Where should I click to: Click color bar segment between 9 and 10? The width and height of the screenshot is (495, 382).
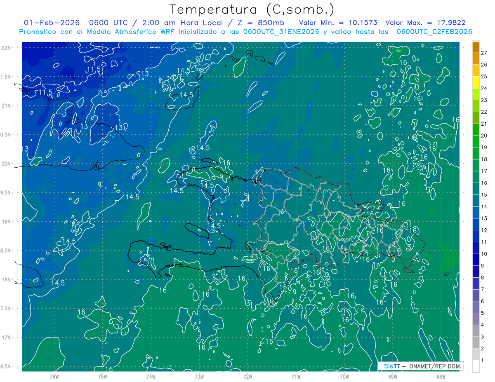pos(476,260)
